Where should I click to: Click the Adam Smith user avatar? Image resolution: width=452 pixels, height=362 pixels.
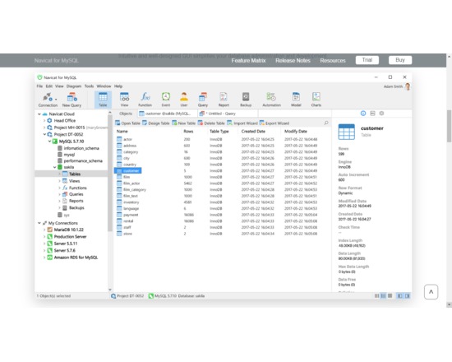click(408, 86)
